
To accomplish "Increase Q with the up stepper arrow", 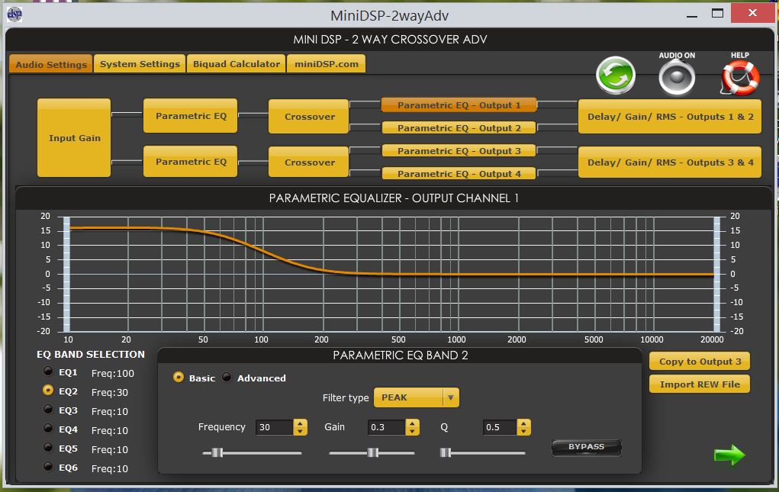I will 523,423.
